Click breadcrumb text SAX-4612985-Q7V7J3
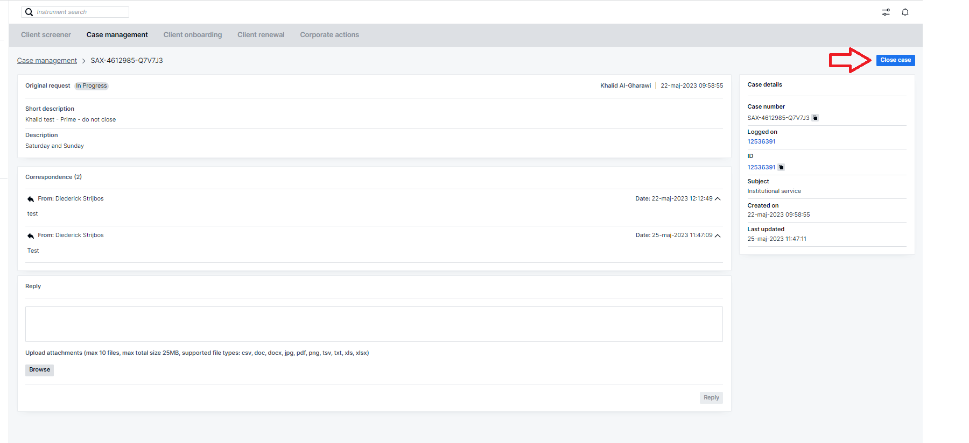The height and width of the screenshot is (443, 969). 127,61
